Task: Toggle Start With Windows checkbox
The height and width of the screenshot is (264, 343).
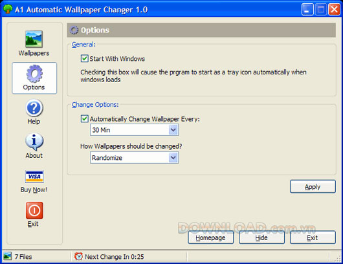Action: [84, 59]
